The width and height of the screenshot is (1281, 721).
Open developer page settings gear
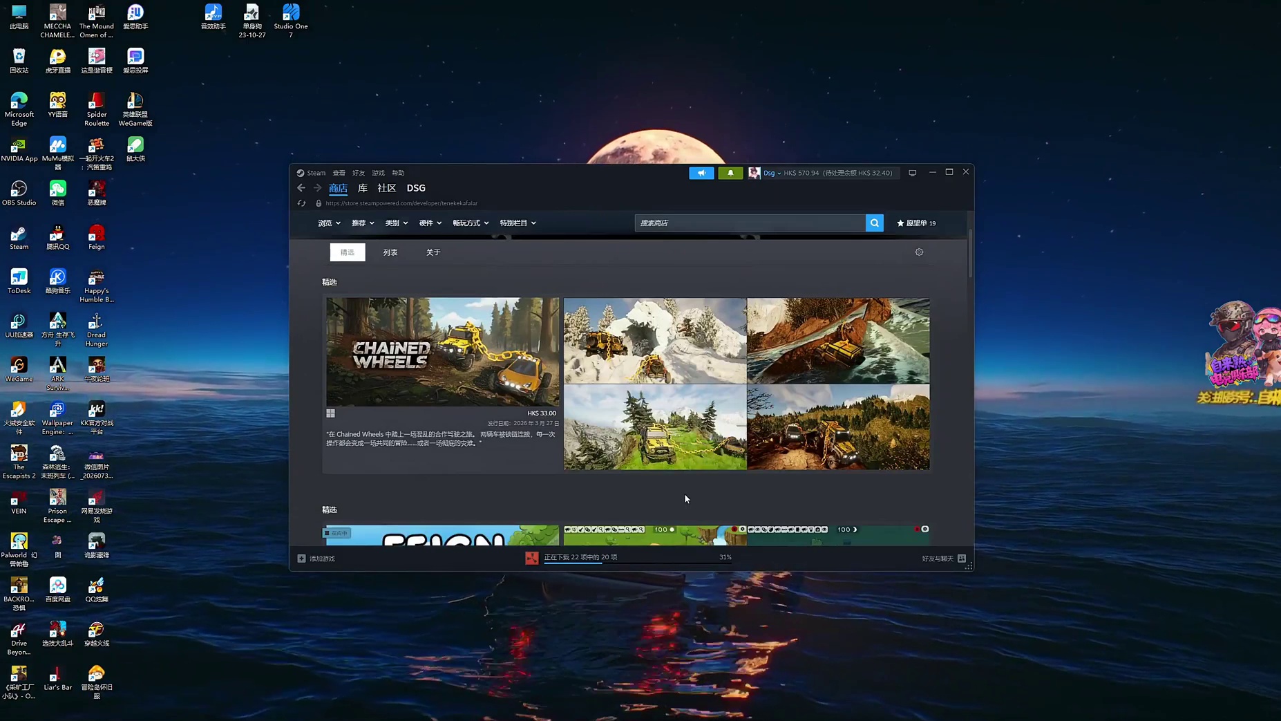click(x=919, y=252)
